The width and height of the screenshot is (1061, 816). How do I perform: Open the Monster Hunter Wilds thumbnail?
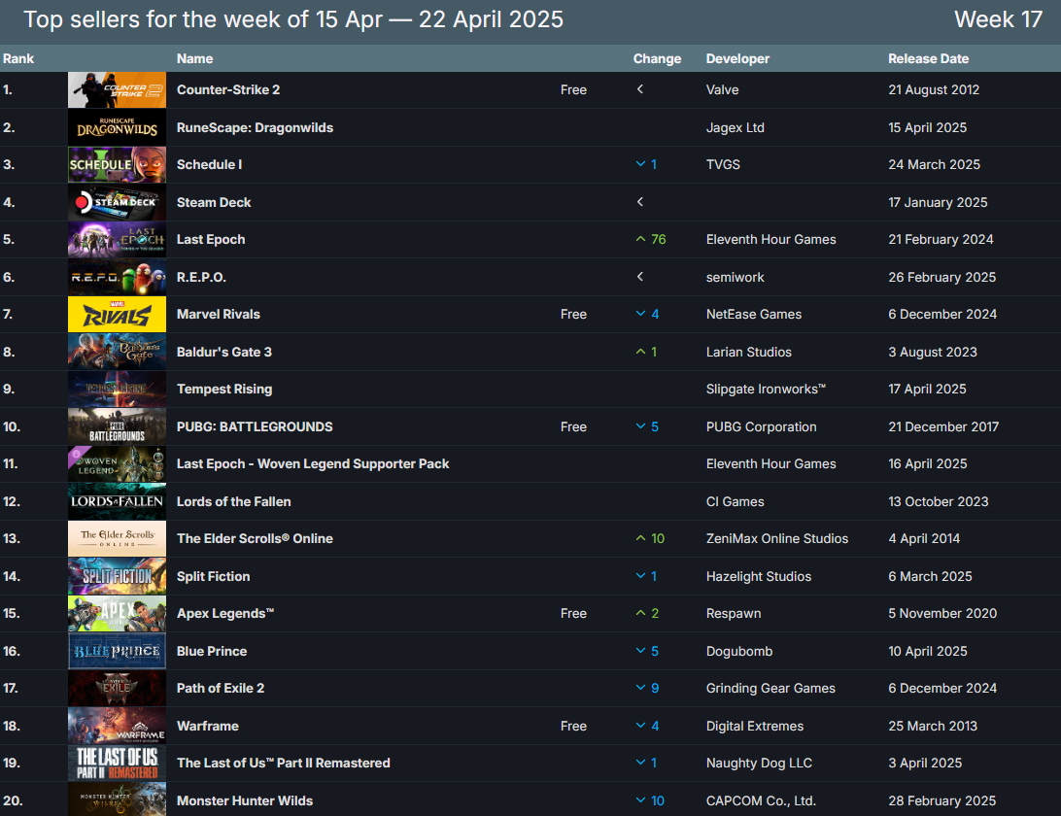pos(117,800)
